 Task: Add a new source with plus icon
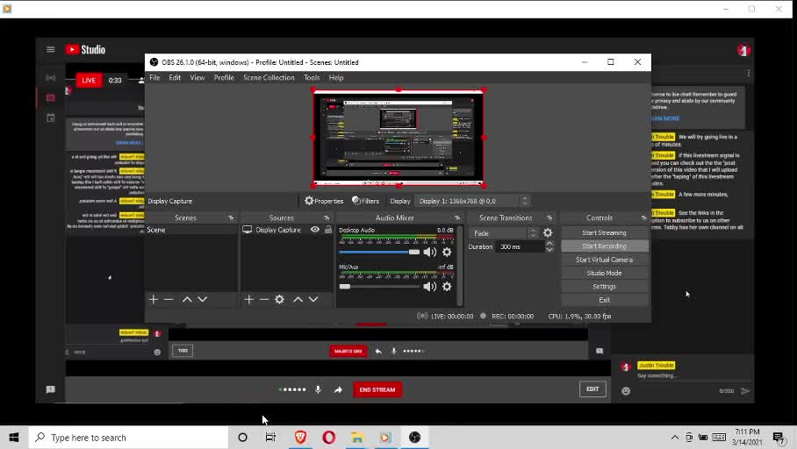pos(248,299)
